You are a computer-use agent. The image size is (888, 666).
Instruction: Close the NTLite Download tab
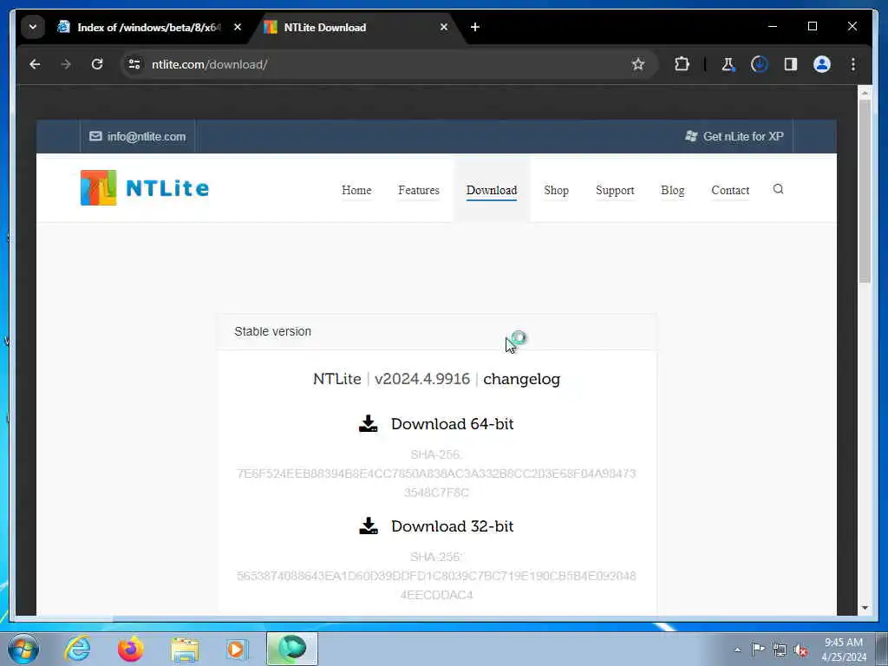tap(444, 27)
